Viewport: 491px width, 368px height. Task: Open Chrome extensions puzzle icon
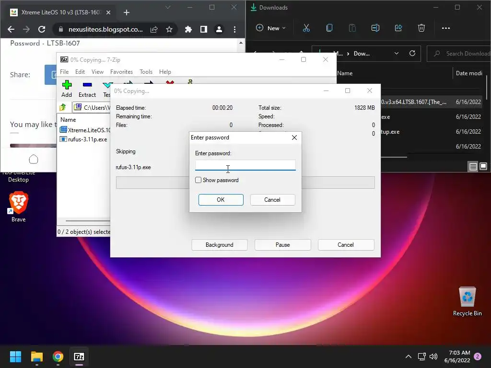pyautogui.click(x=188, y=29)
